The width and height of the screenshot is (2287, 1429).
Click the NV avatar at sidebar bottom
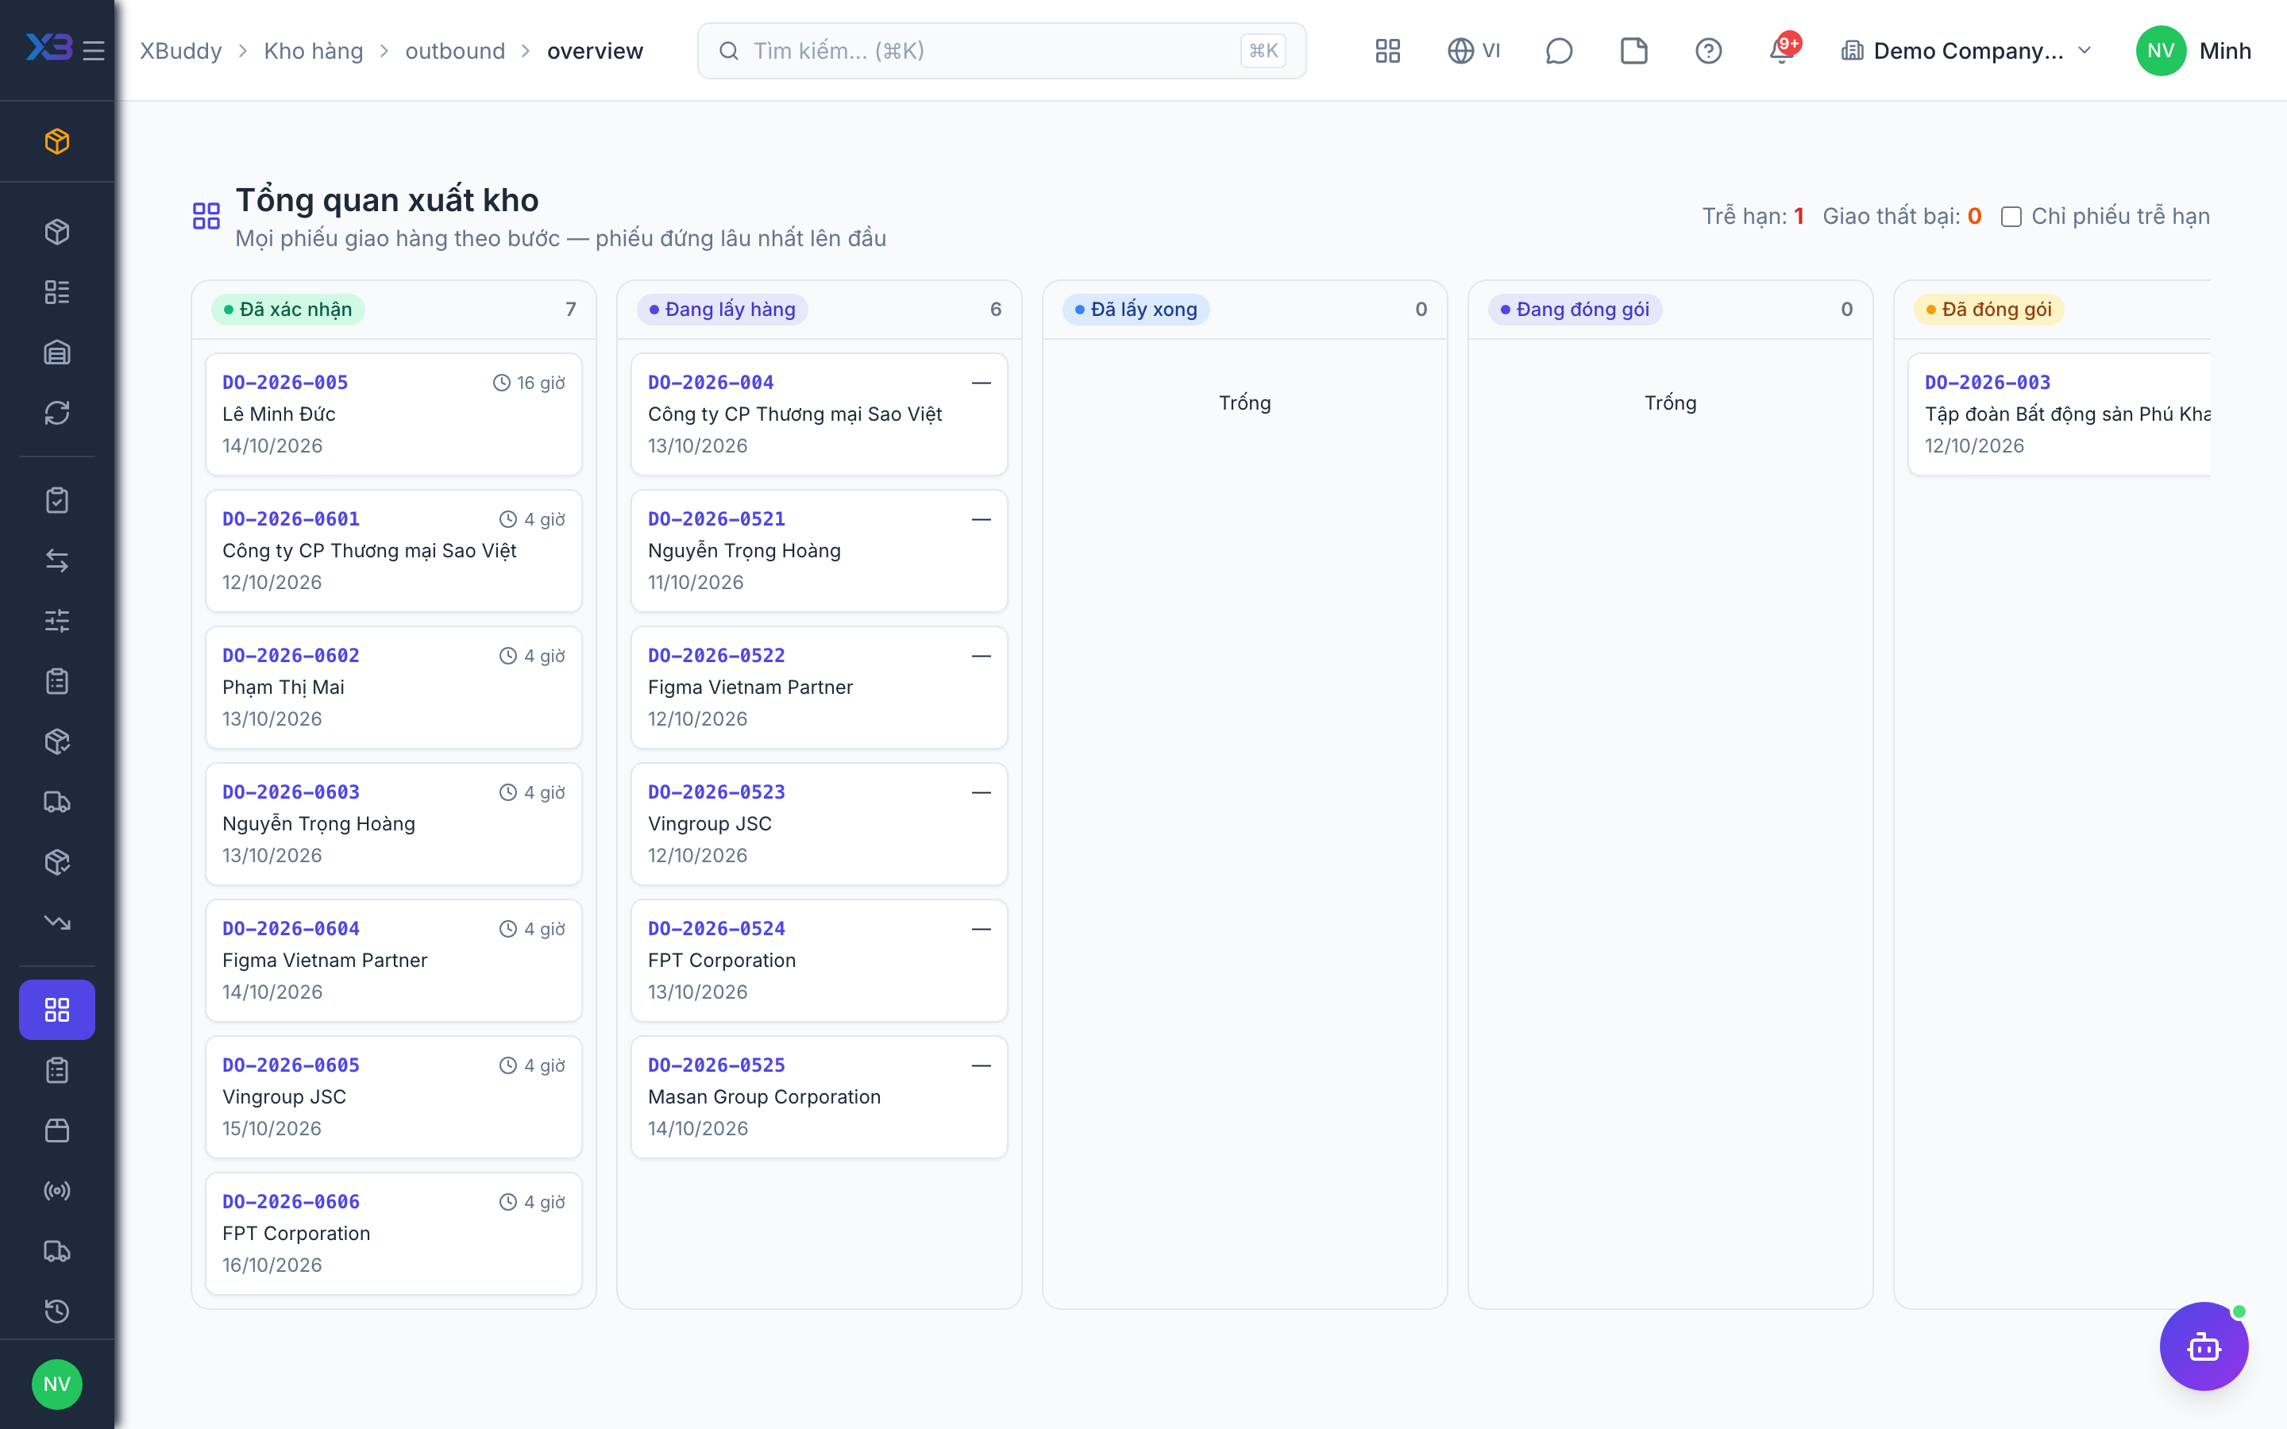[x=56, y=1384]
